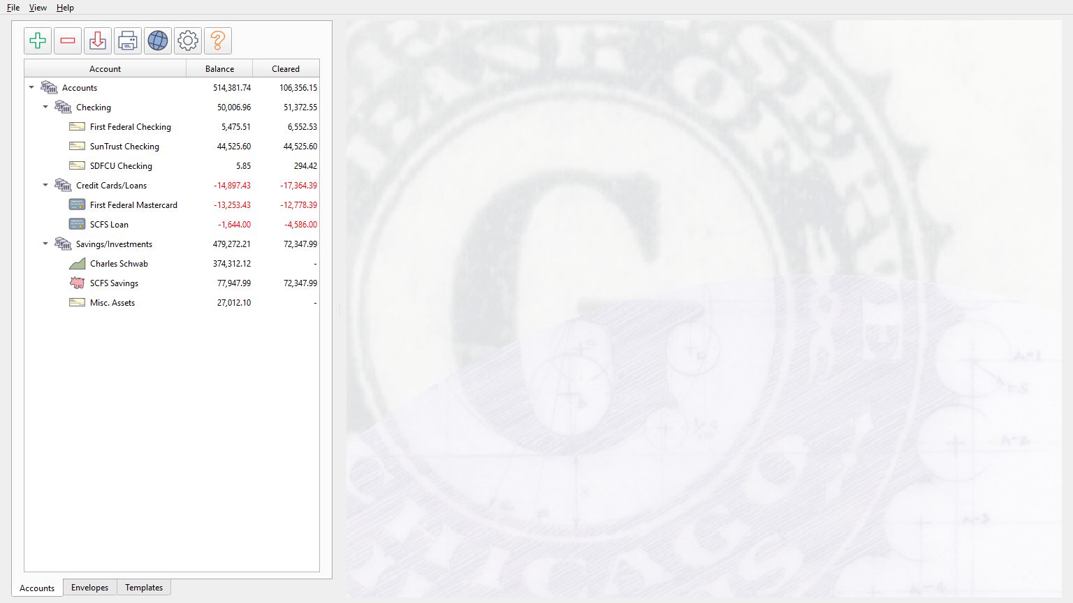Open the File menu
1073x603 pixels.
(13, 8)
